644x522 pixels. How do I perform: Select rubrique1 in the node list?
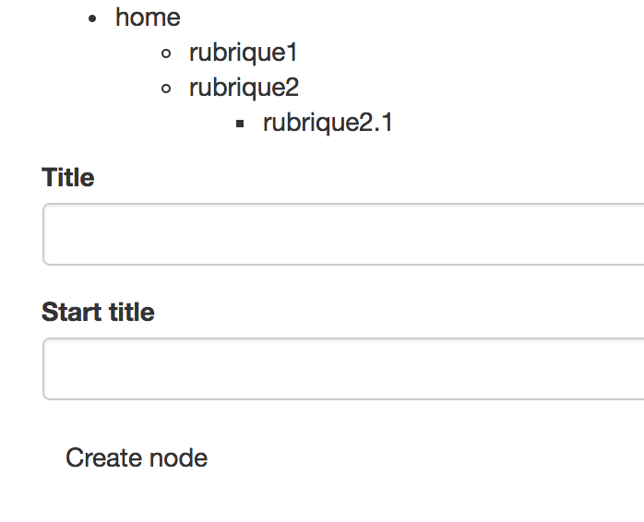point(244,53)
